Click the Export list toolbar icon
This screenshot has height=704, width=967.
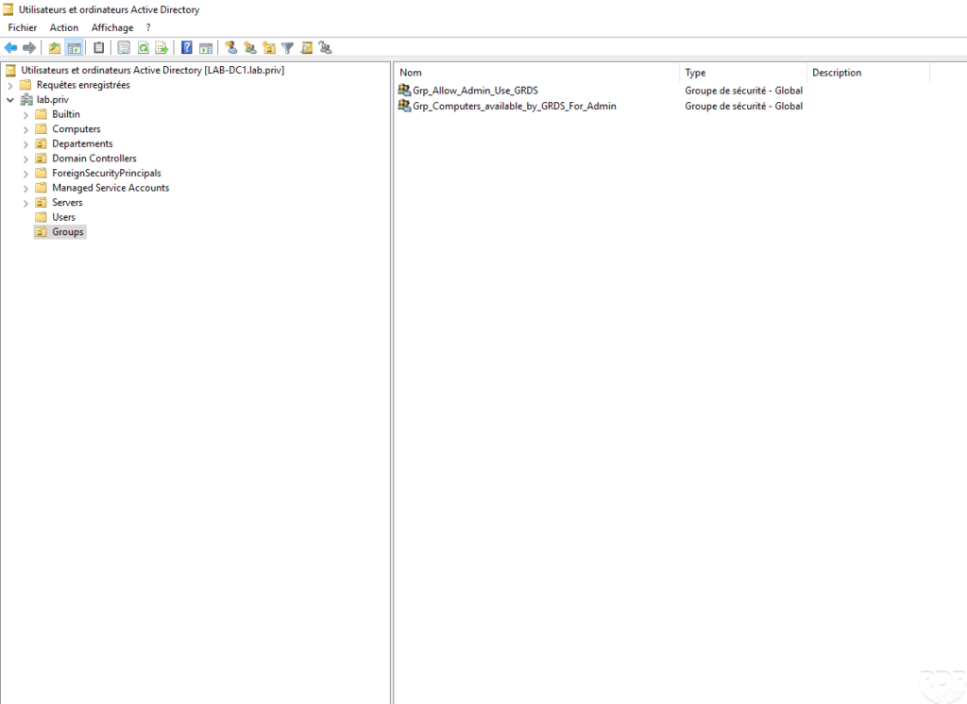click(161, 48)
